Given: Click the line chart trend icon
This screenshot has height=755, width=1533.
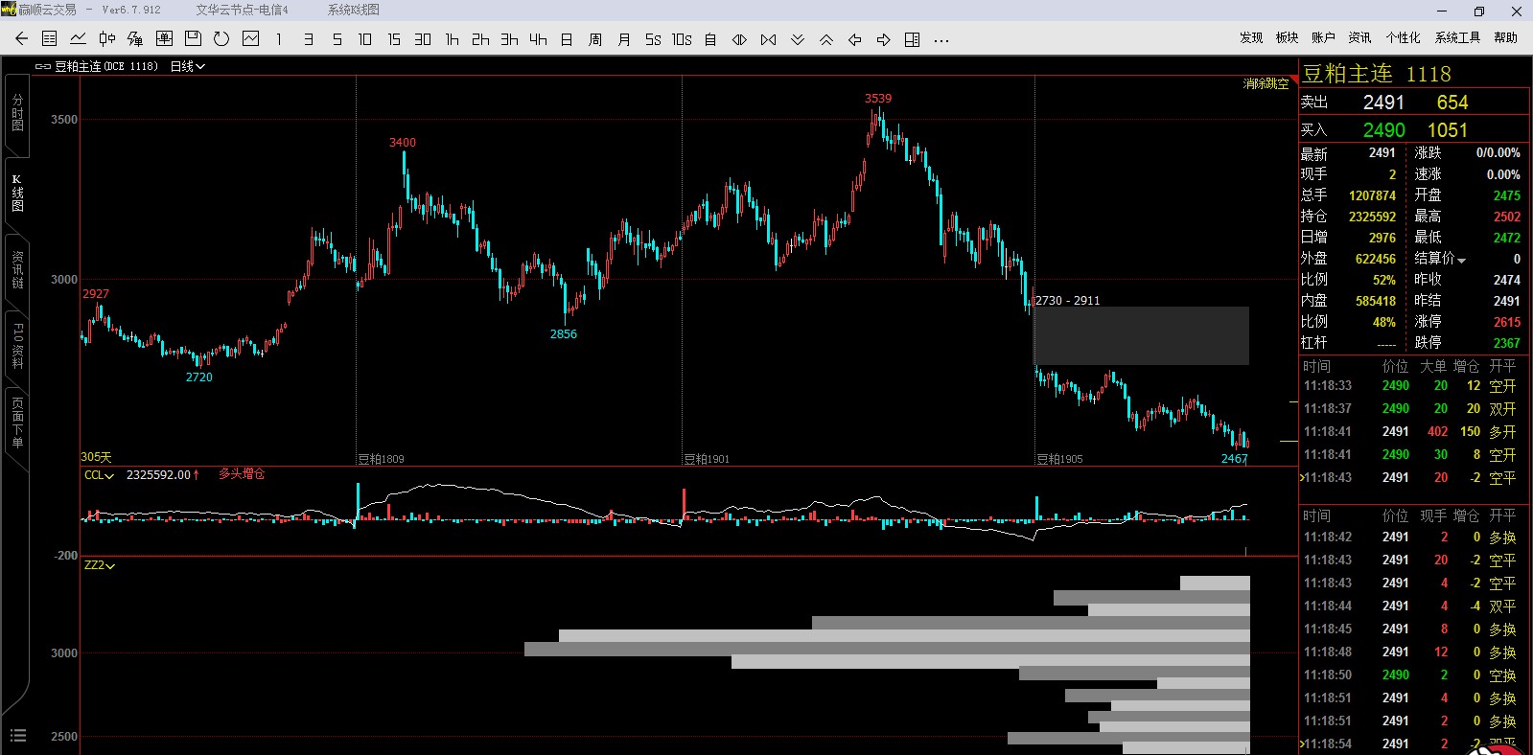Looking at the screenshot, I should point(78,39).
